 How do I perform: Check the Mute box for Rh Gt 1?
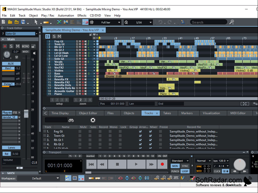[x=80, y=140]
